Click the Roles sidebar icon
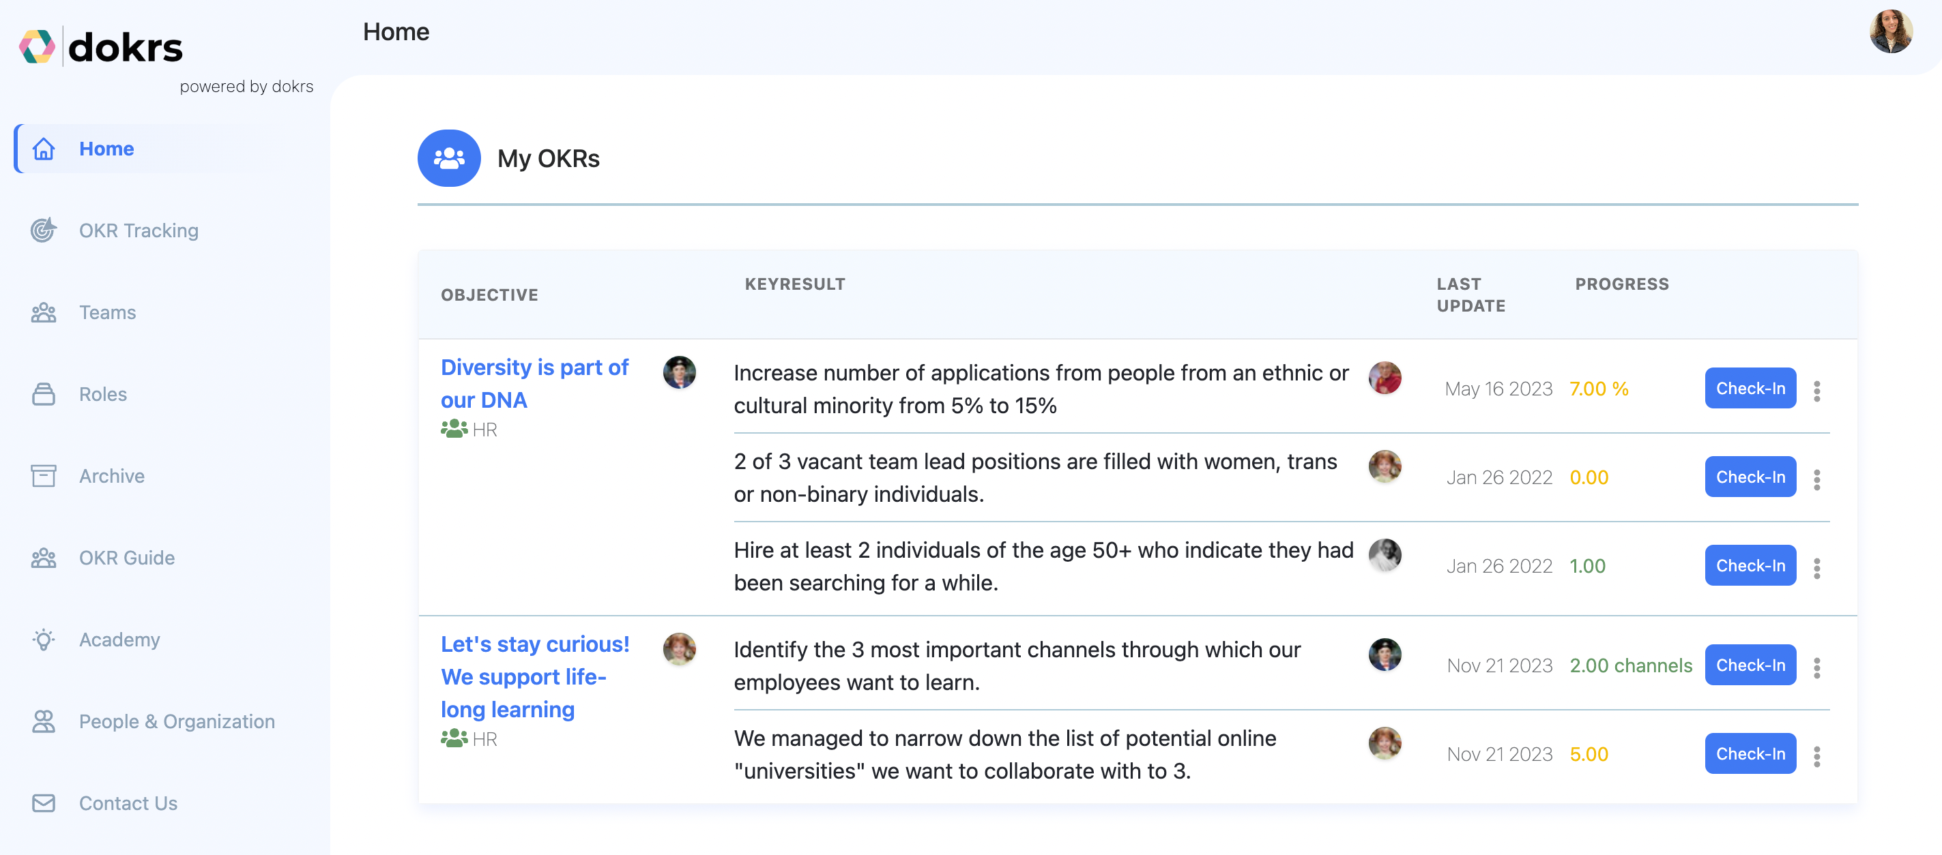Image resolution: width=1942 pixels, height=855 pixels. click(x=44, y=394)
